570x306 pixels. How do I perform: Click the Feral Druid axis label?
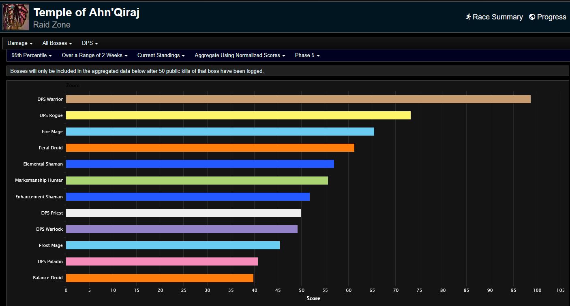pos(51,148)
